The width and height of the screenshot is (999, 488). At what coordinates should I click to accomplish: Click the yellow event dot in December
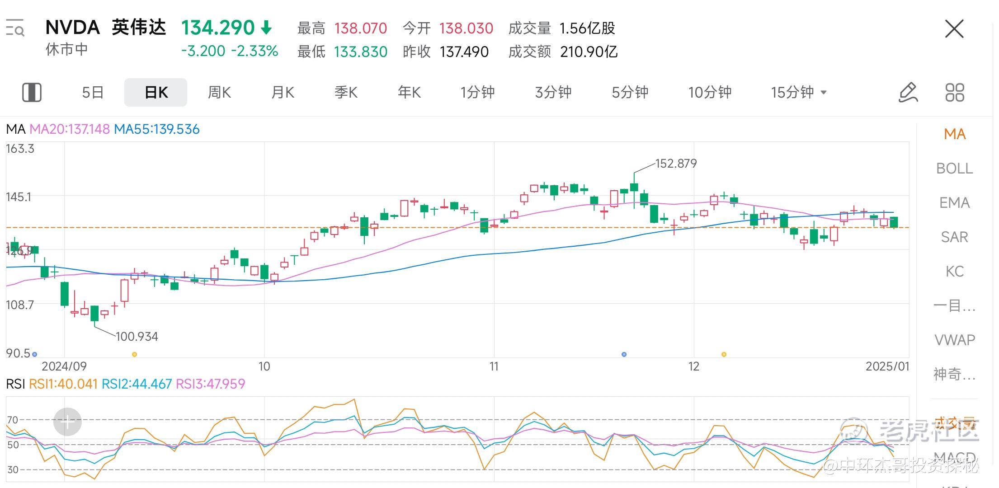pos(724,354)
